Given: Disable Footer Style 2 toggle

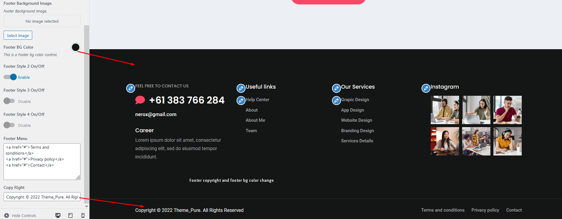Looking at the screenshot, I should pyautogui.click(x=10, y=77).
